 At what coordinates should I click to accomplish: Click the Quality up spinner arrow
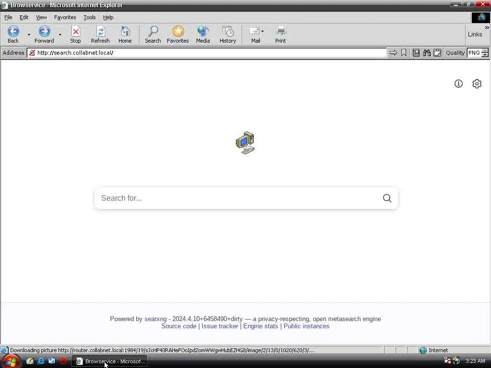coord(485,51)
